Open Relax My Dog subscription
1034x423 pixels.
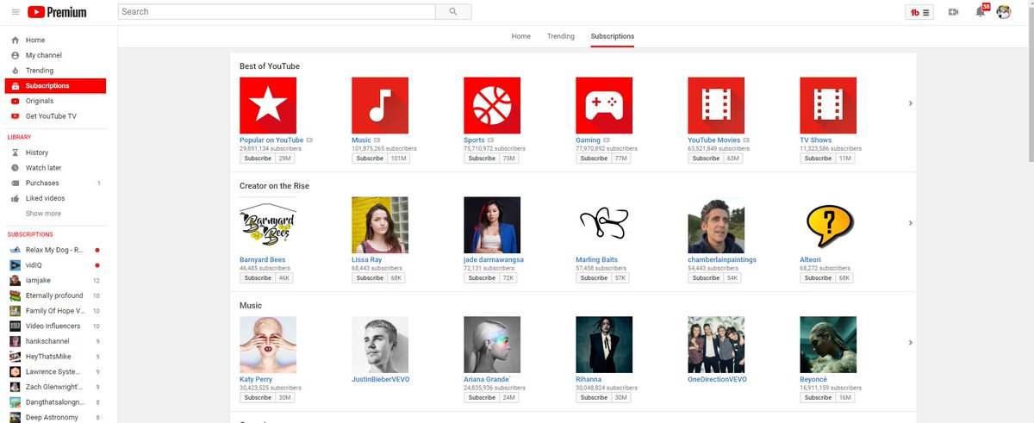pos(55,250)
